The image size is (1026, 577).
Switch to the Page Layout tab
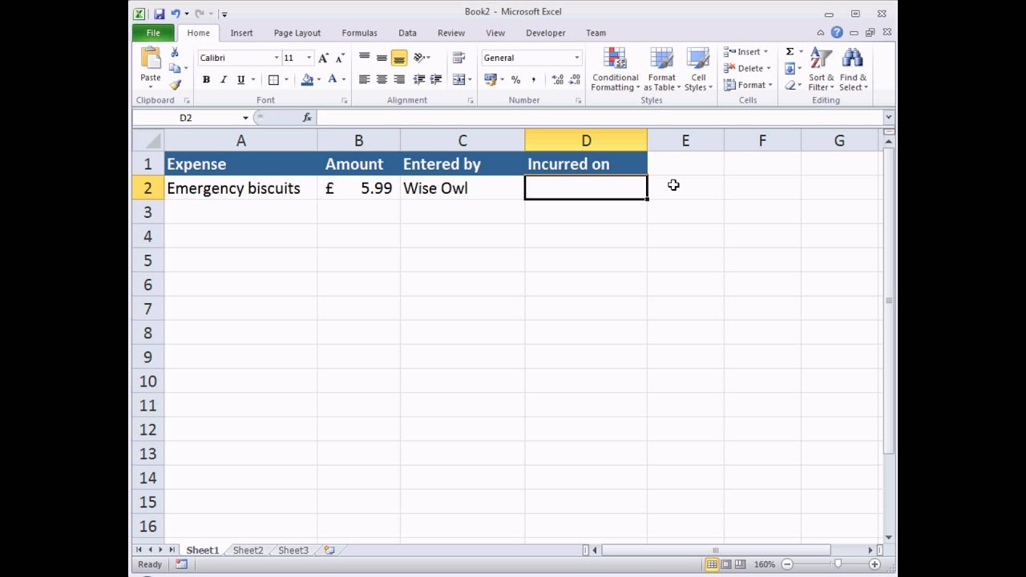(297, 33)
